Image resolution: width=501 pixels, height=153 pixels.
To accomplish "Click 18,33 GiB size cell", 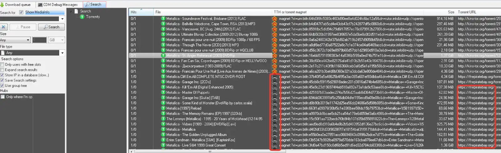I will point(446,66).
